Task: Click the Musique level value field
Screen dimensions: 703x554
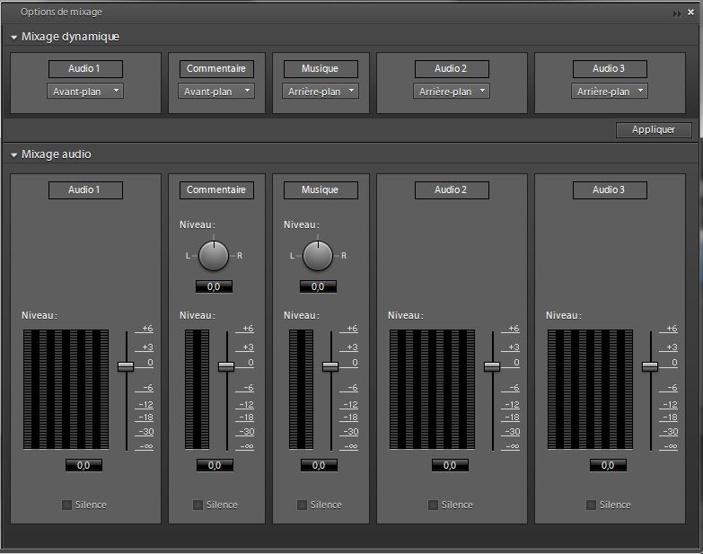Action: tap(319, 465)
